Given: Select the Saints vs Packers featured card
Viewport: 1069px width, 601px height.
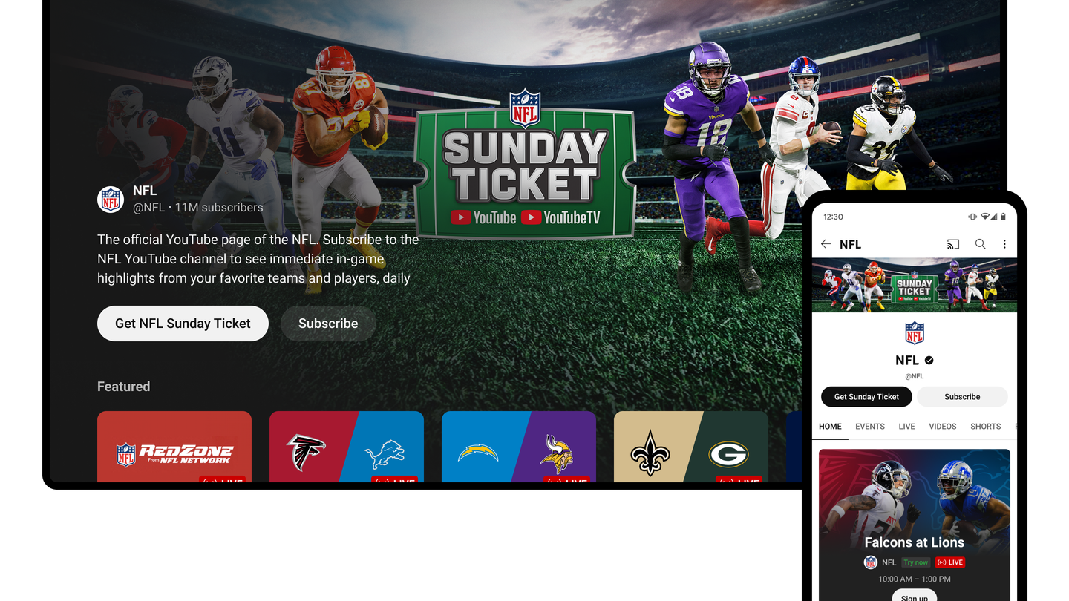Looking at the screenshot, I should [x=691, y=447].
